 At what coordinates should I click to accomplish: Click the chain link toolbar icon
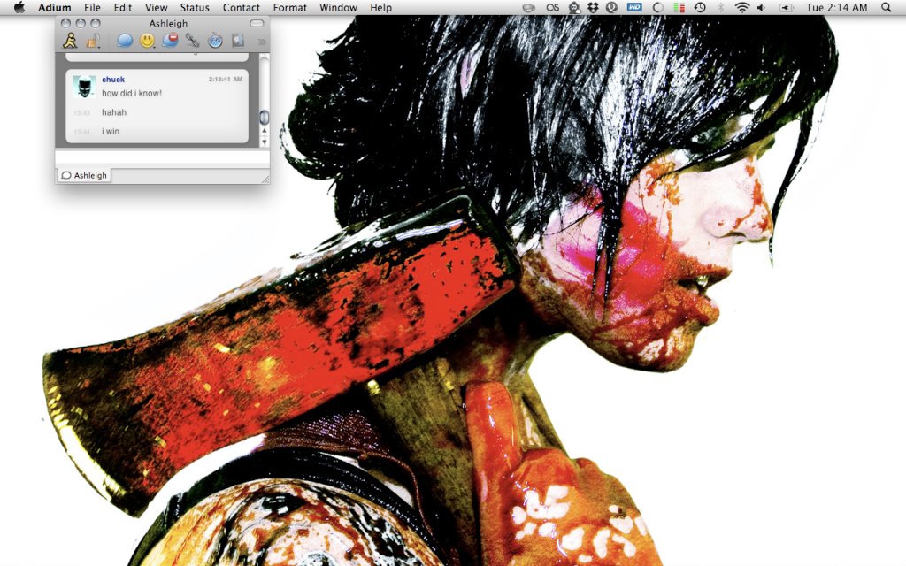192,41
